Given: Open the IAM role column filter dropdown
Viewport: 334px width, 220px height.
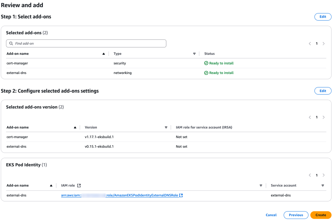Looking at the screenshot, I should tap(261, 185).
